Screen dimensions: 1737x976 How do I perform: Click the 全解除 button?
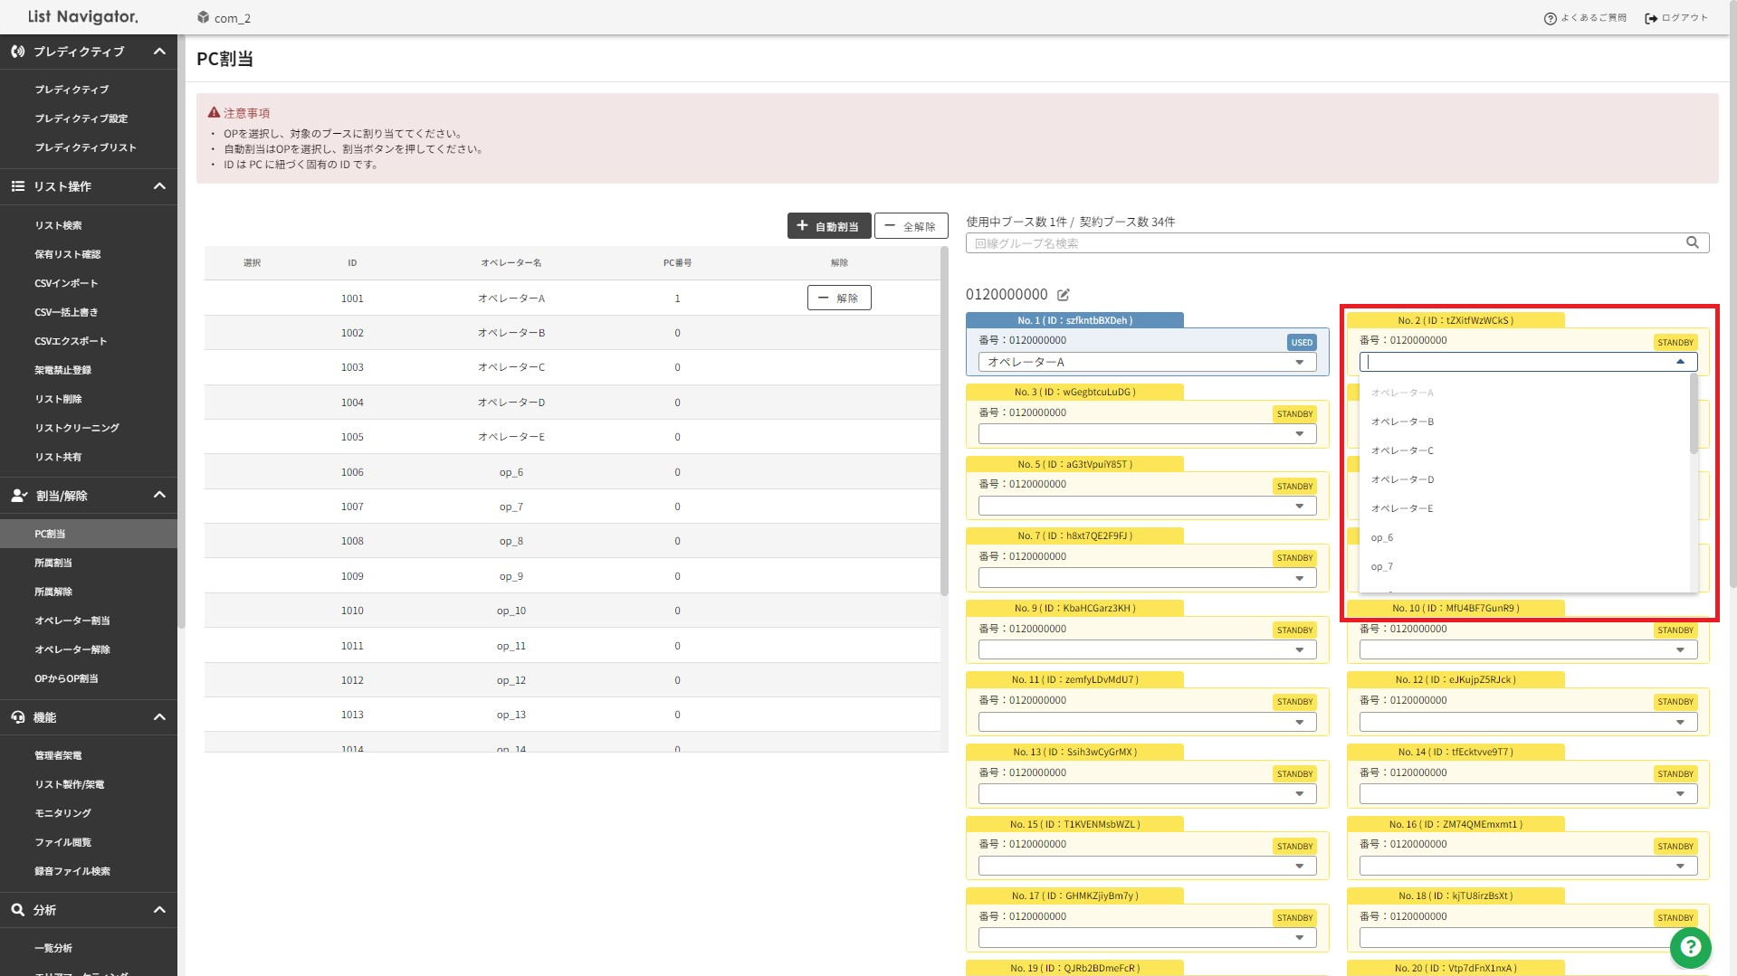pos(911,226)
